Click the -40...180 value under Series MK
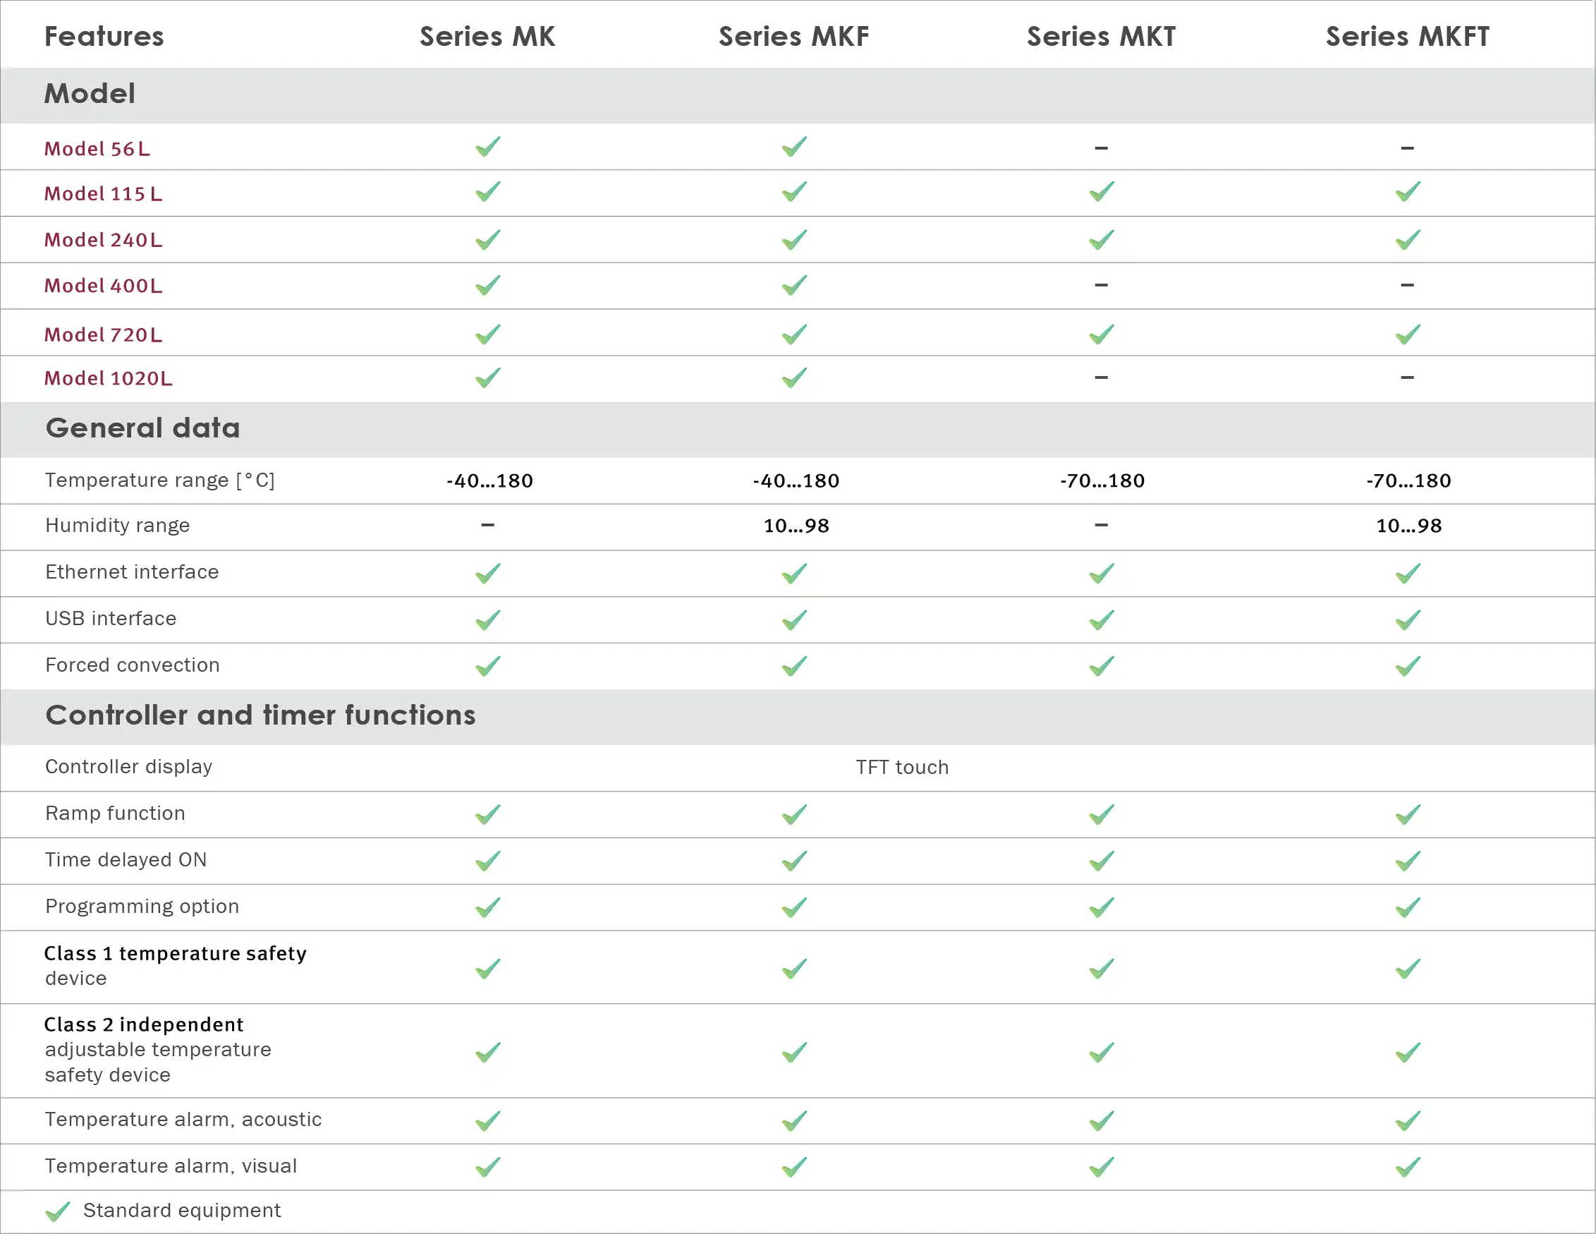Screen dimensions: 1596x1234 pos(489,481)
